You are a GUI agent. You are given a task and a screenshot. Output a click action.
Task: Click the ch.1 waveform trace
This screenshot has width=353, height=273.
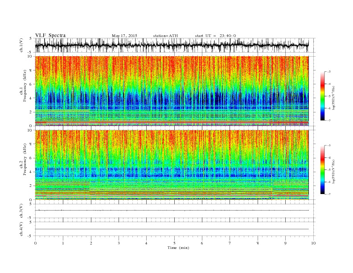[172, 45]
